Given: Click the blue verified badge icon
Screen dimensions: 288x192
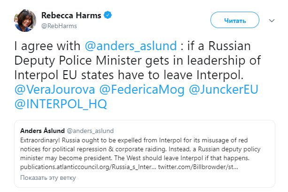Looking at the screenshot, I should tap(109, 15).
